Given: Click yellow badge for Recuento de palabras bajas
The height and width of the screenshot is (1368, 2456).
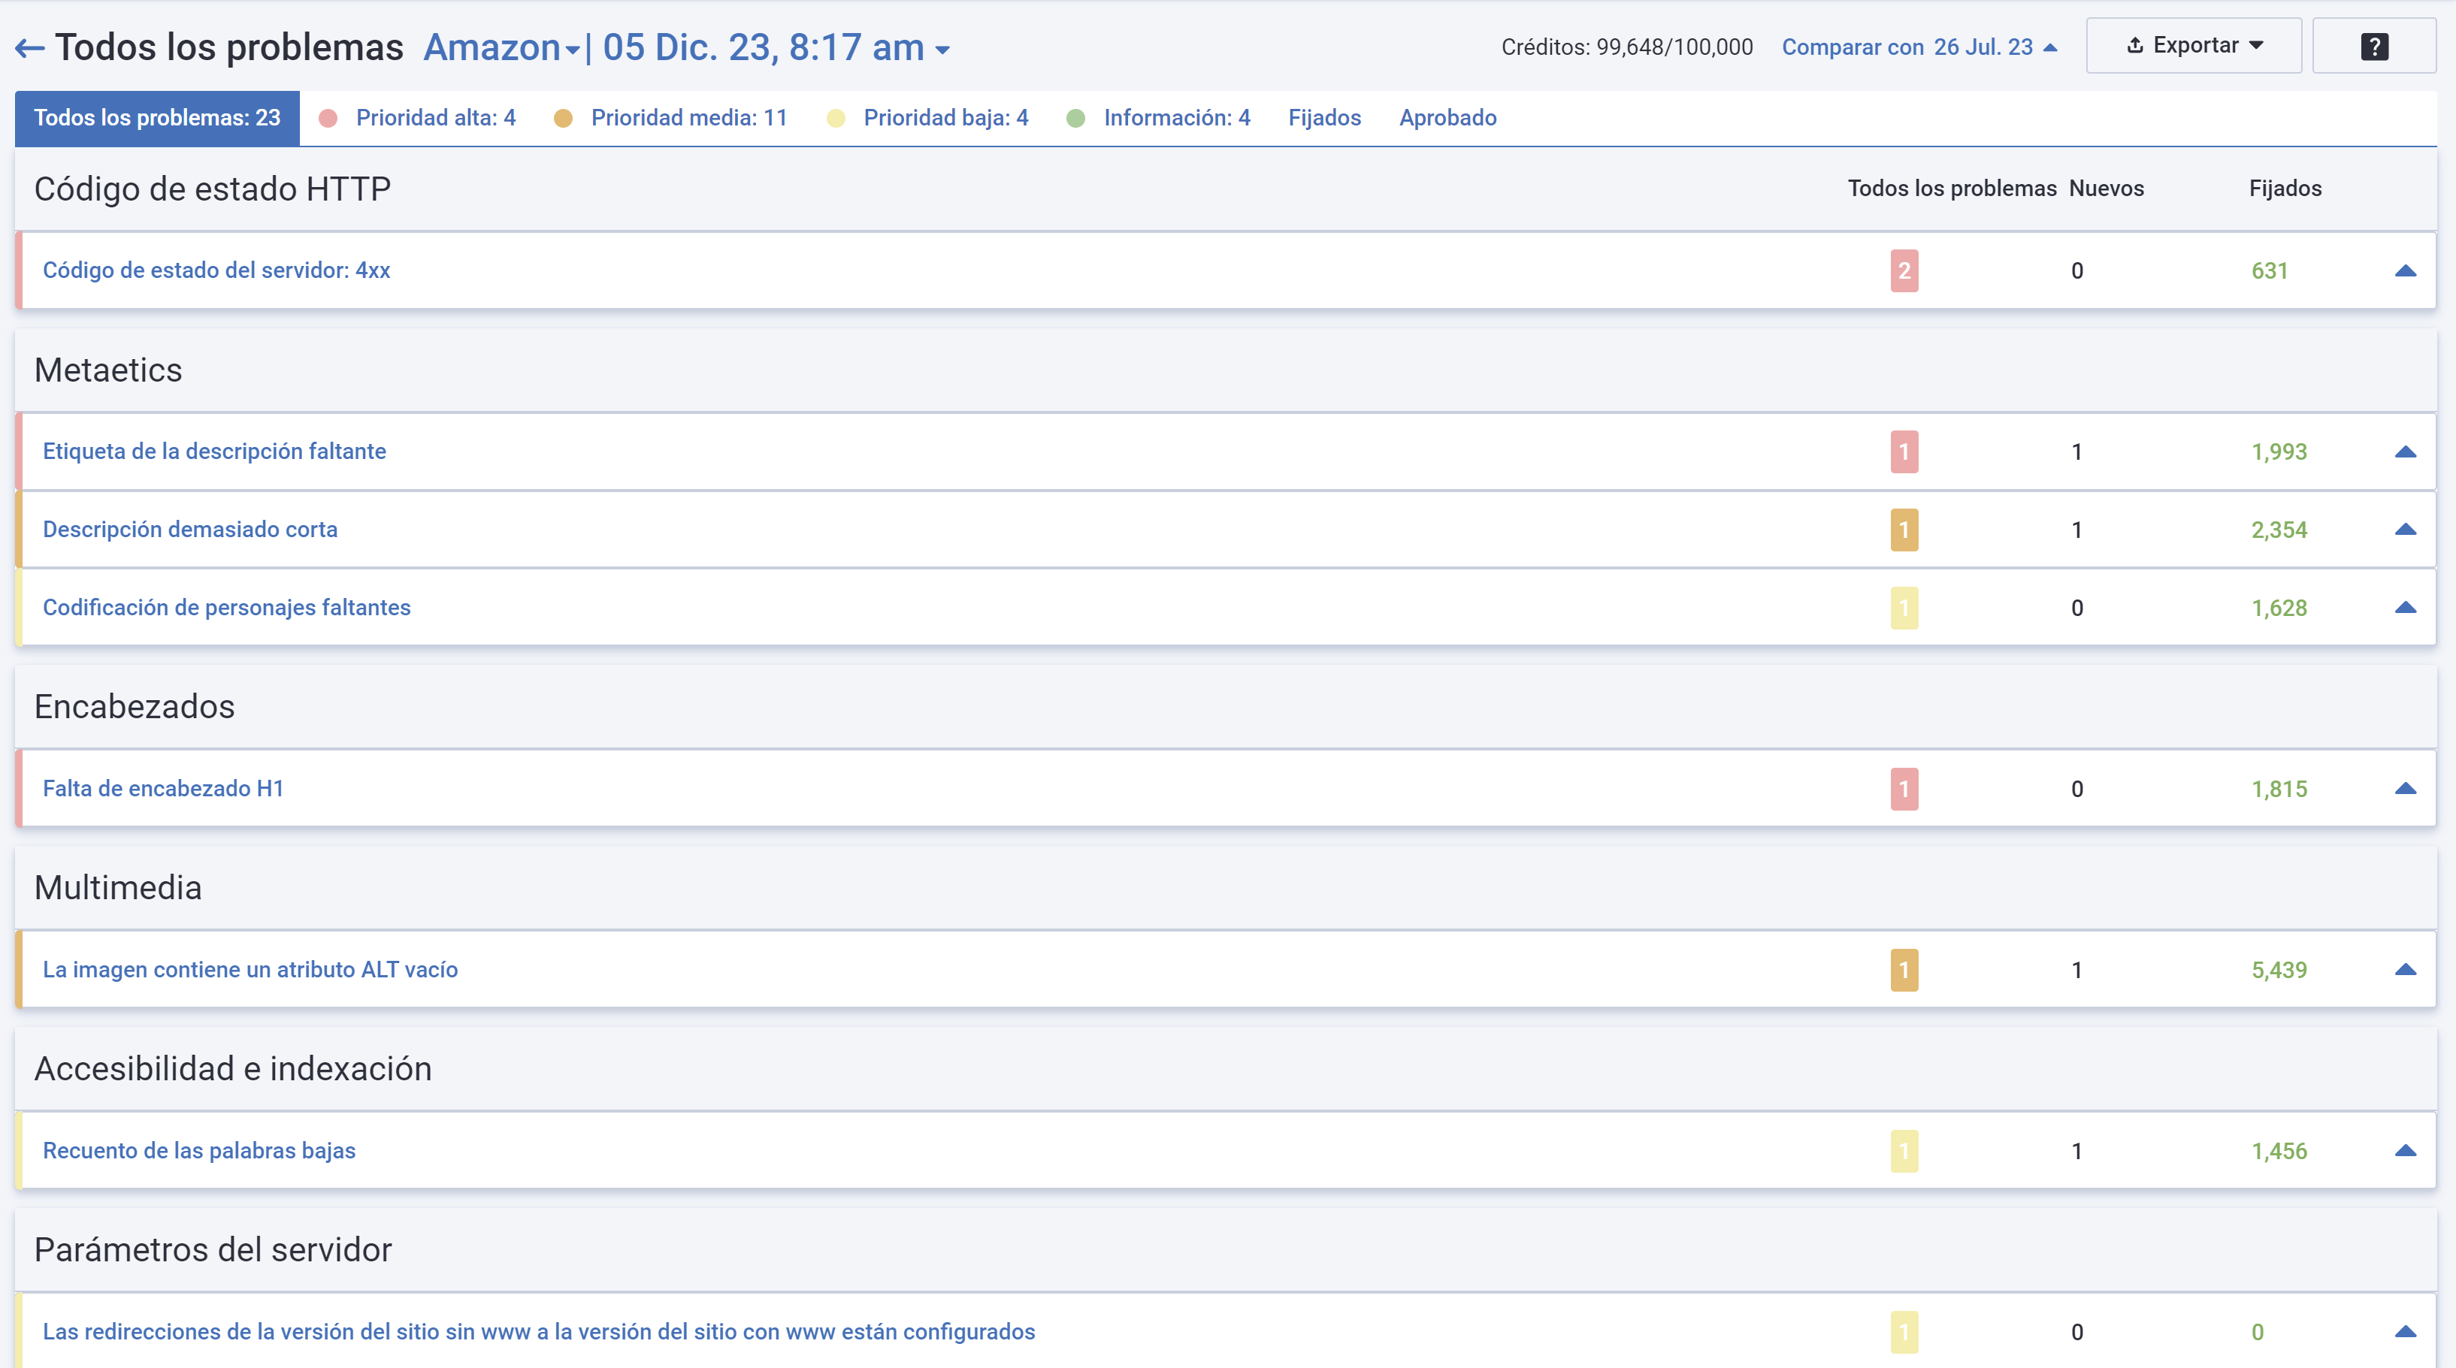Looking at the screenshot, I should tap(1904, 1152).
